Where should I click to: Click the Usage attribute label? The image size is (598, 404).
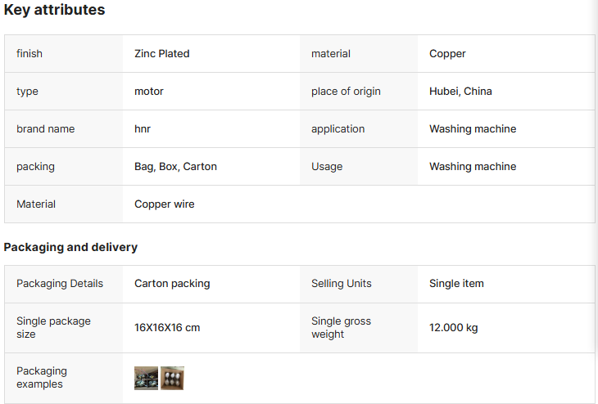click(327, 167)
